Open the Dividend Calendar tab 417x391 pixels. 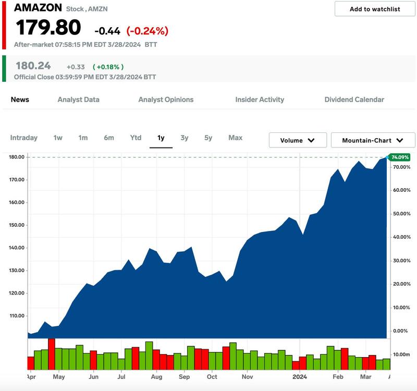coord(354,100)
